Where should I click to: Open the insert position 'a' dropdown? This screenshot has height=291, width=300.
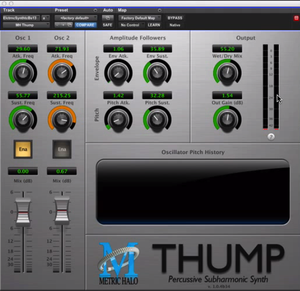click(x=45, y=18)
